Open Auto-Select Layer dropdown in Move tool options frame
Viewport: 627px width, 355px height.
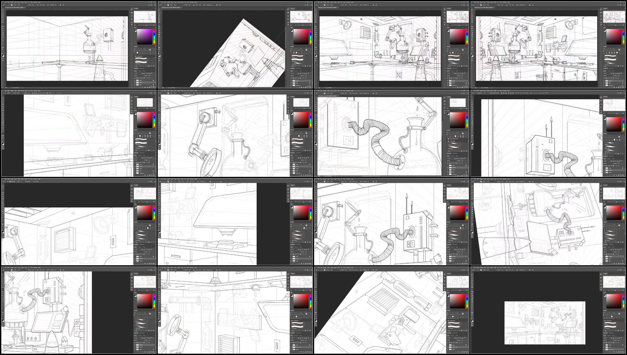(485, 93)
